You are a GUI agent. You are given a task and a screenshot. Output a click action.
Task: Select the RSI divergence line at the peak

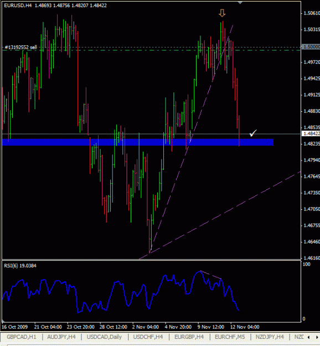[210, 275]
